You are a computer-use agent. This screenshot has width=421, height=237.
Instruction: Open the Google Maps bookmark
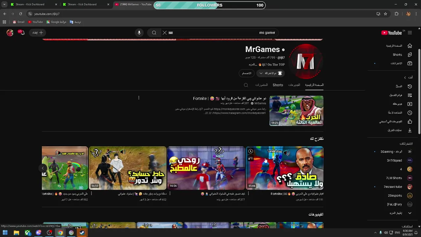pyautogui.click(x=56, y=22)
